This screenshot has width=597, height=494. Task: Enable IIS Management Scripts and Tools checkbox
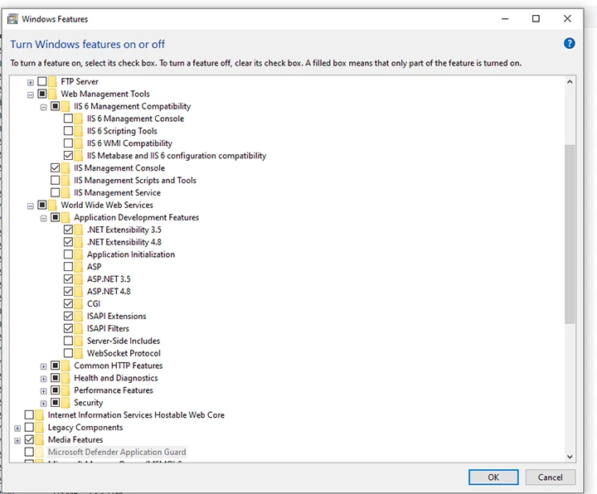tap(56, 180)
